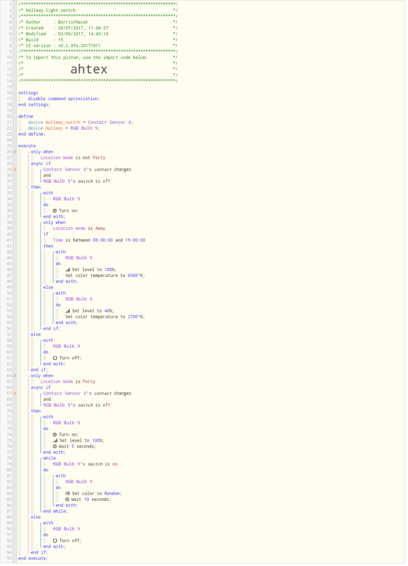Viewport: 408px width, 566px height.
Task: Click 'end define;' on line 23
Action: click(x=32, y=134)
